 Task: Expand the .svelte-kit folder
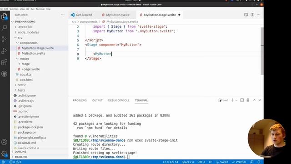click(40, 27)
